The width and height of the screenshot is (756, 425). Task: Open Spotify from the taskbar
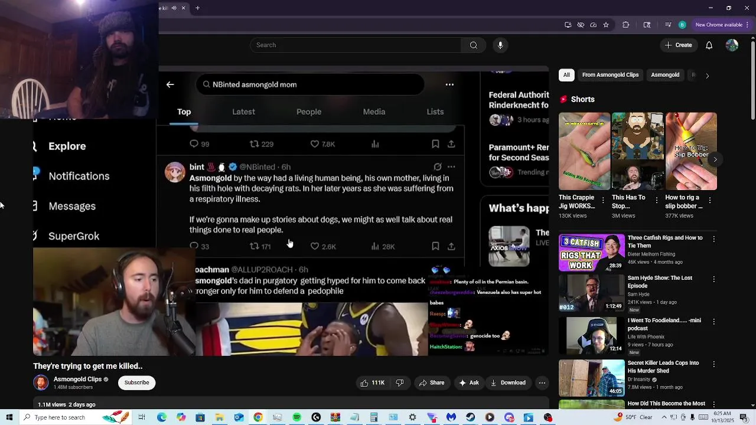296,417
